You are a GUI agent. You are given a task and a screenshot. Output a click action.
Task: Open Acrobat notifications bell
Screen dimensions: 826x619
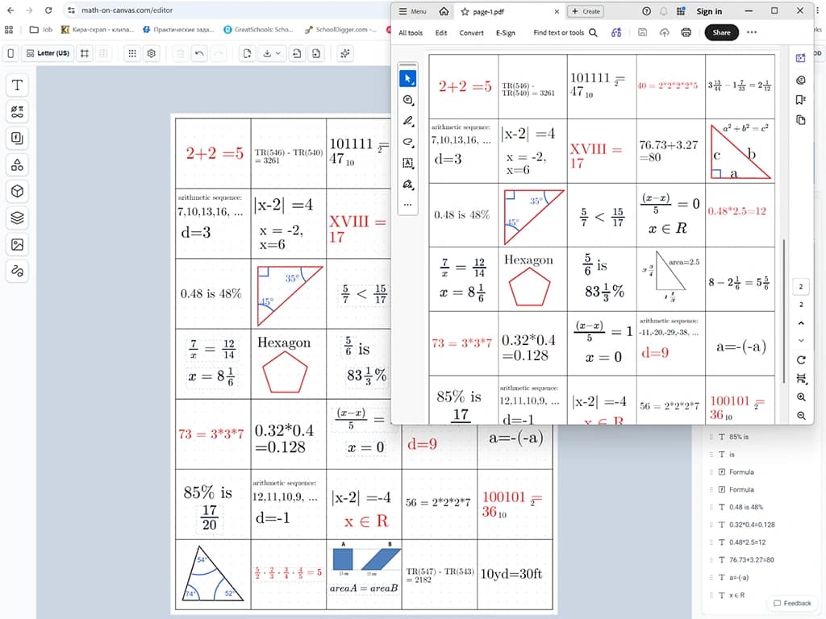click(x=664, y=11)
